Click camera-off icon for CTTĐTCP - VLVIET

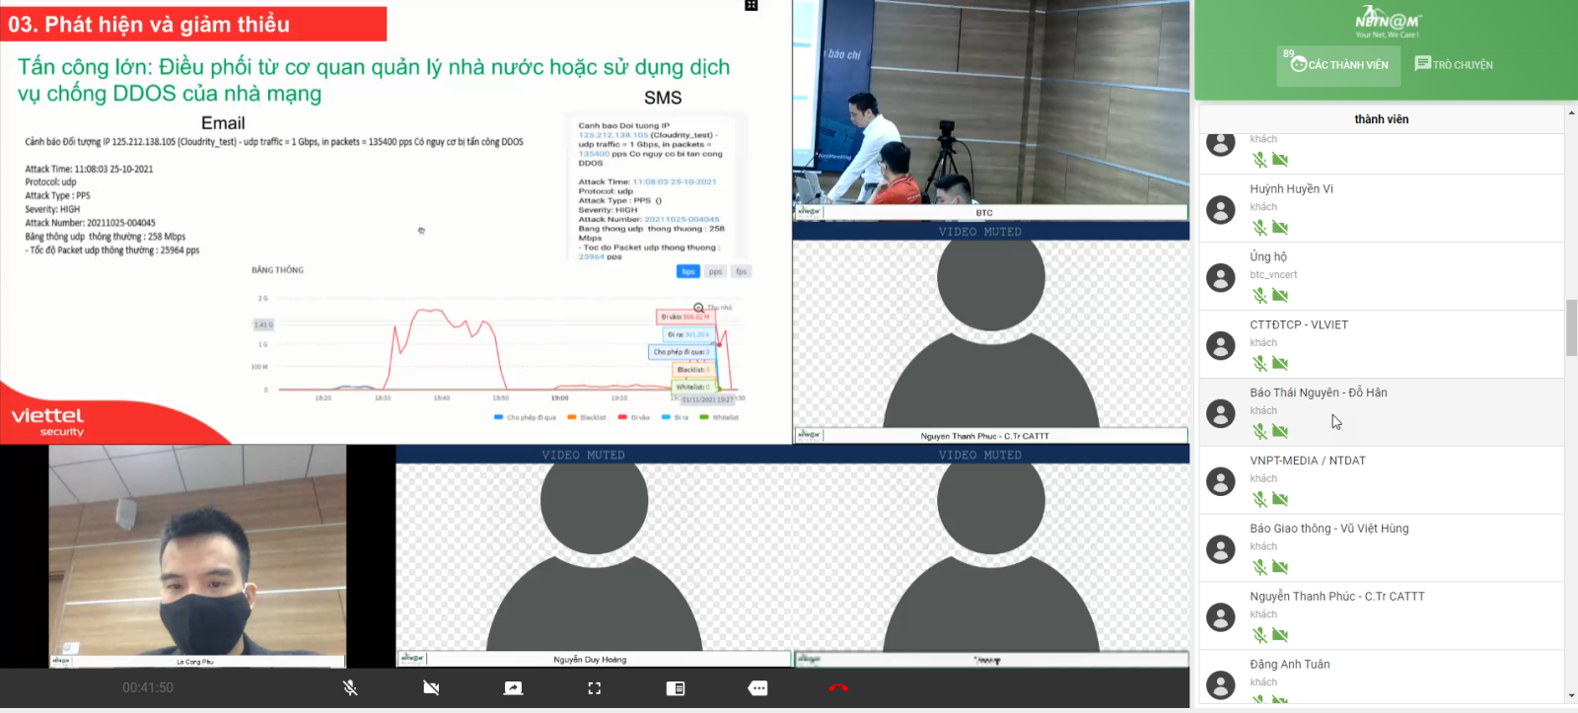(x=1280, y=364)
